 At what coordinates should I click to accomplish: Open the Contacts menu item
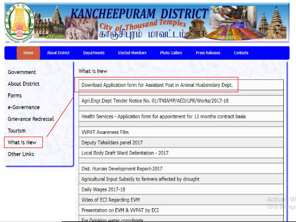pyautogui.click(x=241, y=53)
